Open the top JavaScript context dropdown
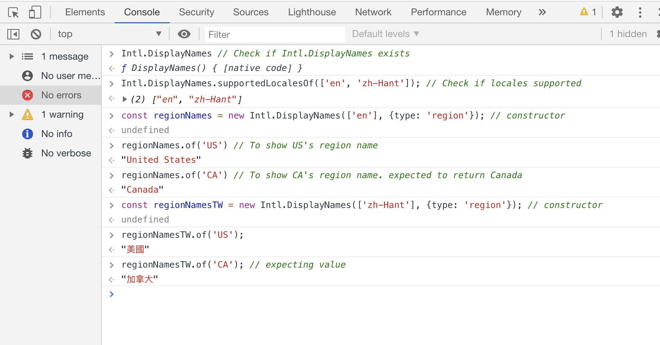The height and width of the screenshot is (345, 660). point(109,34)
